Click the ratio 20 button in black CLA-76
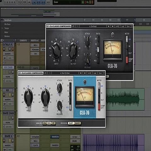Viewport: 151px width, 151px height. [98, 38]
